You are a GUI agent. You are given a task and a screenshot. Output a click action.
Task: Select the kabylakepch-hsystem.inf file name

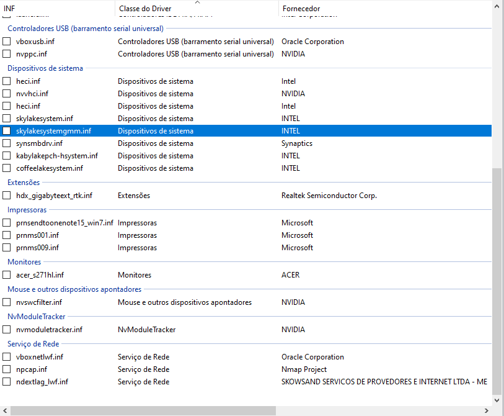coord(57,156)
